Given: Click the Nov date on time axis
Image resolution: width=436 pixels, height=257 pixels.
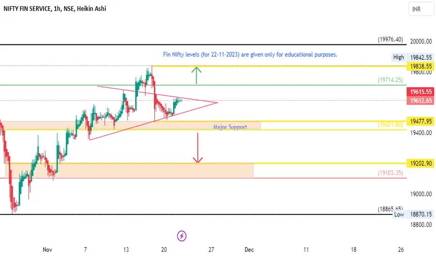Looking at the screenshot, I should click(x=47, y=250).
